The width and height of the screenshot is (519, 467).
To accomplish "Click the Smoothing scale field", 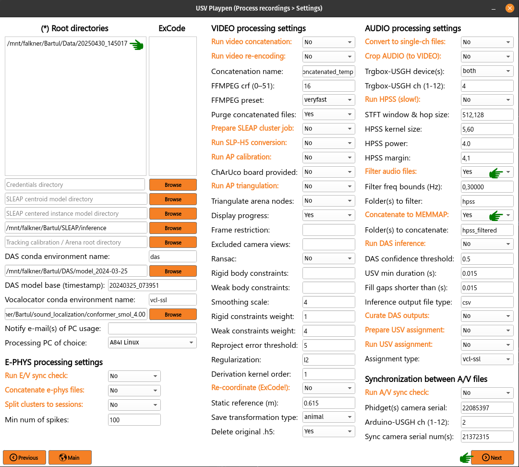I will pos(328,302).
